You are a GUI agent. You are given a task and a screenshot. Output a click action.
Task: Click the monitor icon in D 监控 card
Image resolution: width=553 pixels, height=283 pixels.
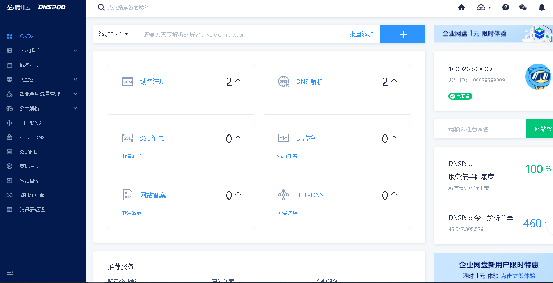tap(284, 138)
